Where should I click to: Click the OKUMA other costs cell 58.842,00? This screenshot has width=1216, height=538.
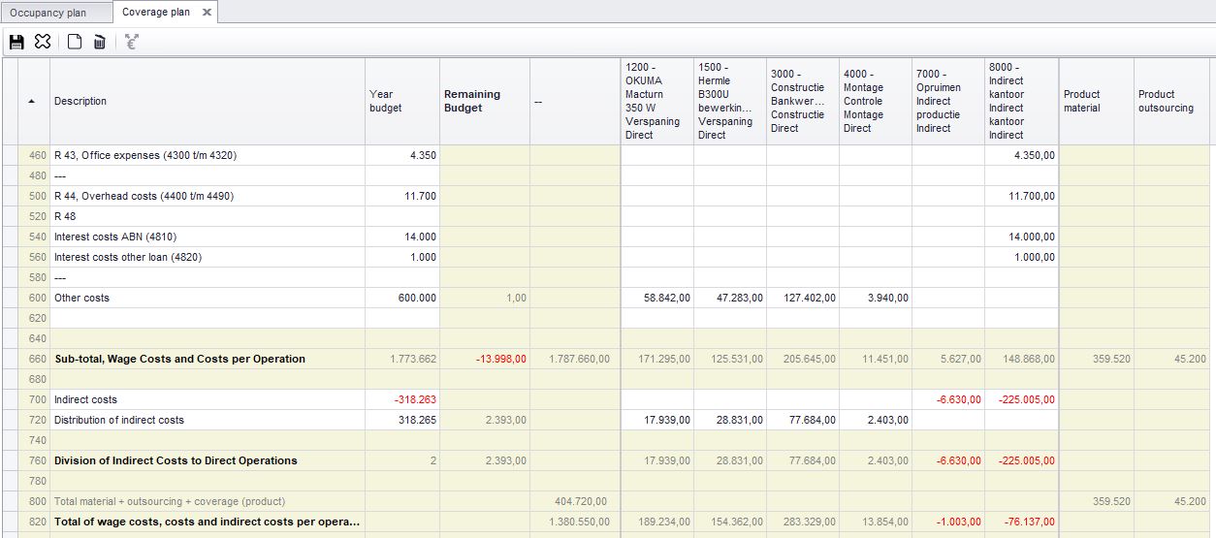coord(657,298)
